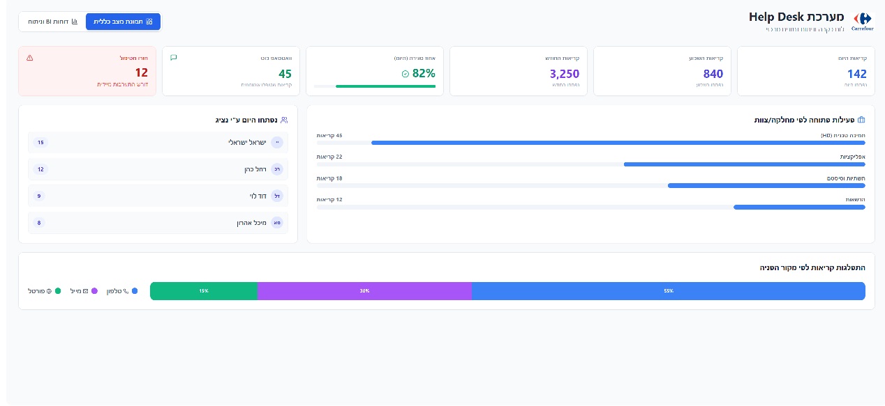Screen dimensions: 885x406
Task: Click the red warning triangle icon
Action: 29,58
